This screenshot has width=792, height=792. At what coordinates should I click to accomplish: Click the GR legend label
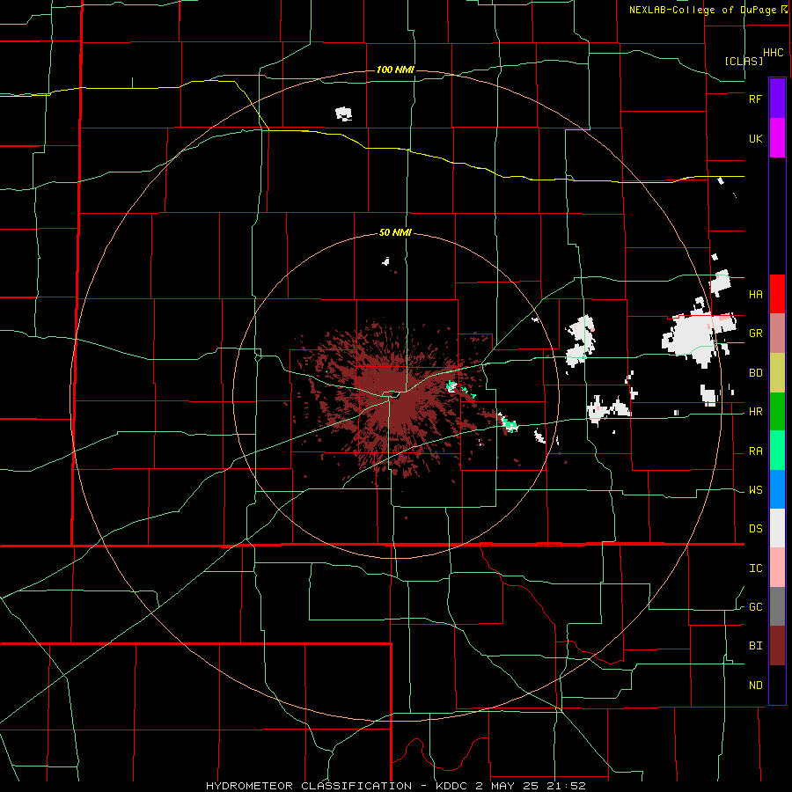[755, 334]
